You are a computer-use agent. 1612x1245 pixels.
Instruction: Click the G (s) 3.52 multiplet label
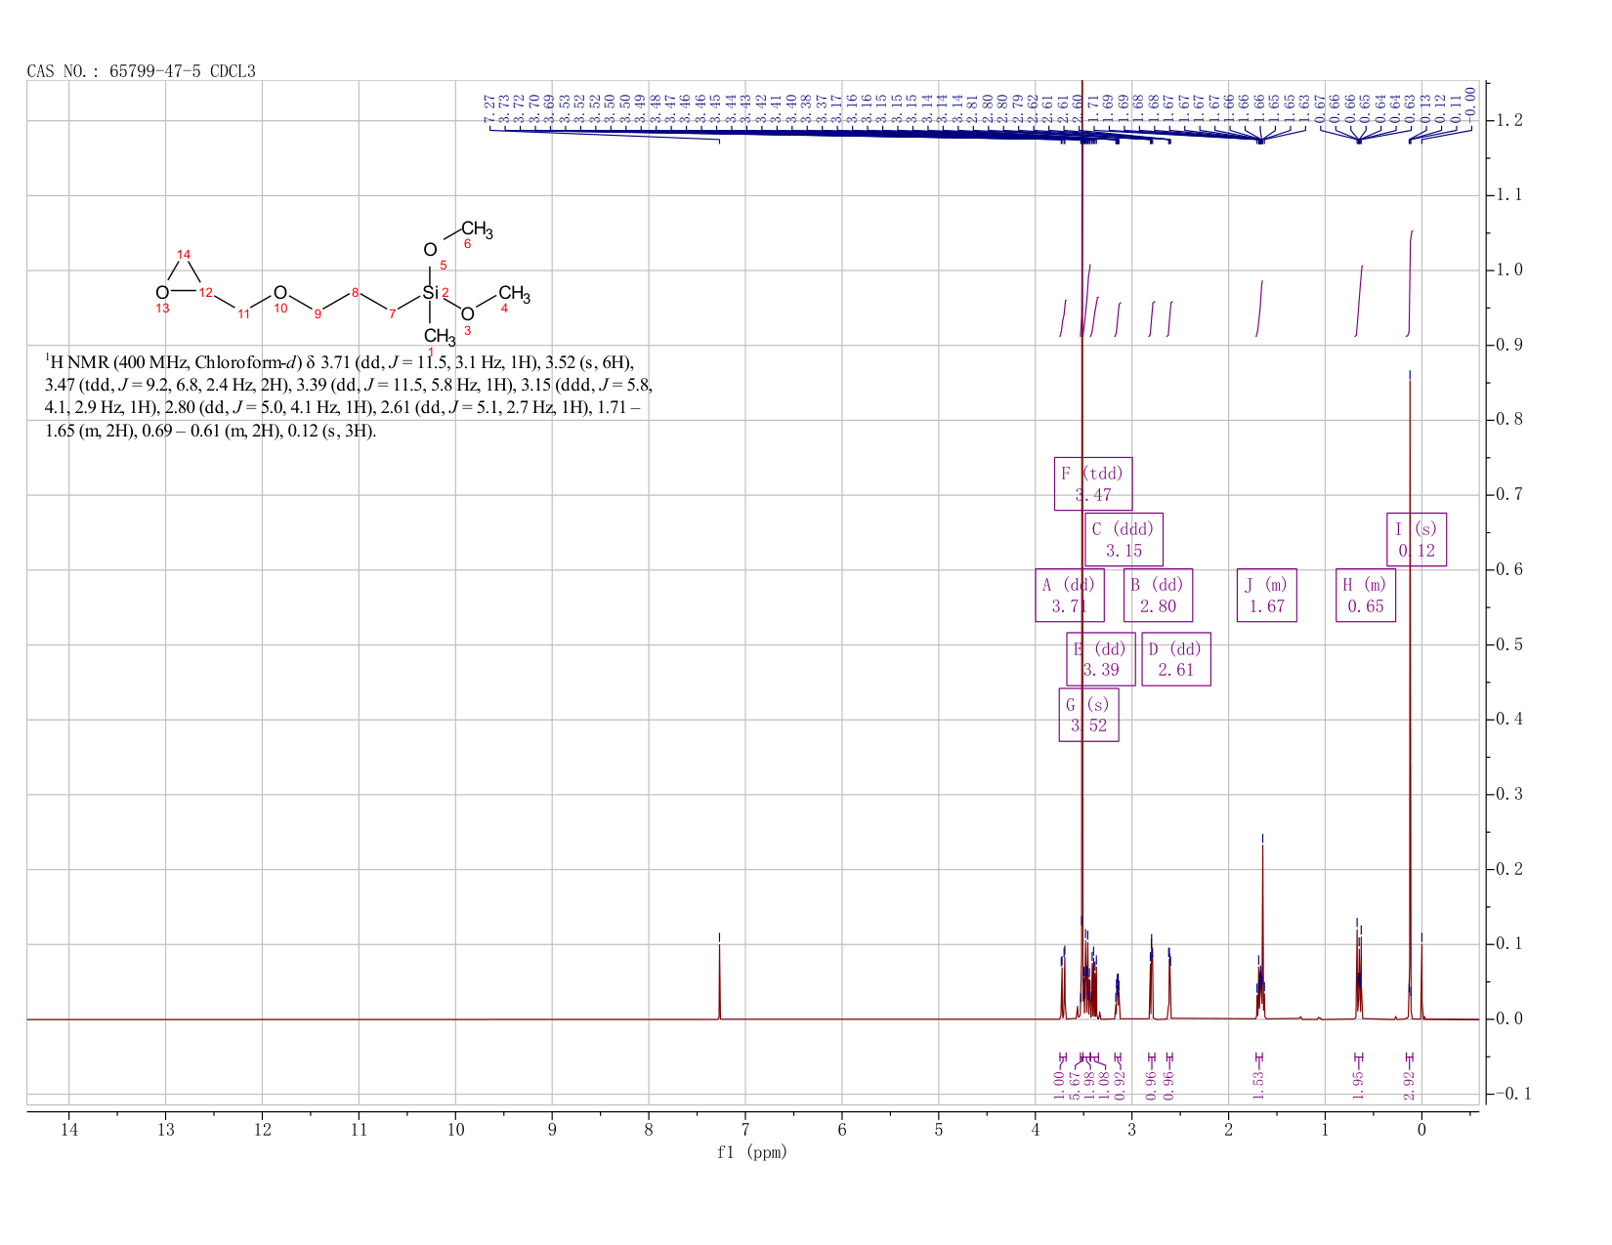(x=1088, y=715)
